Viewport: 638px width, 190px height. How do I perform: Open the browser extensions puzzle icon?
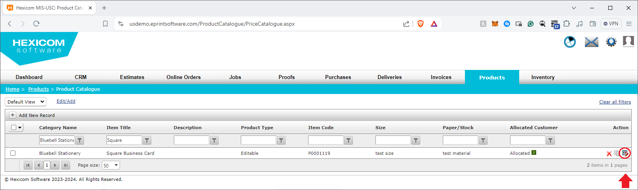point(567,24)
